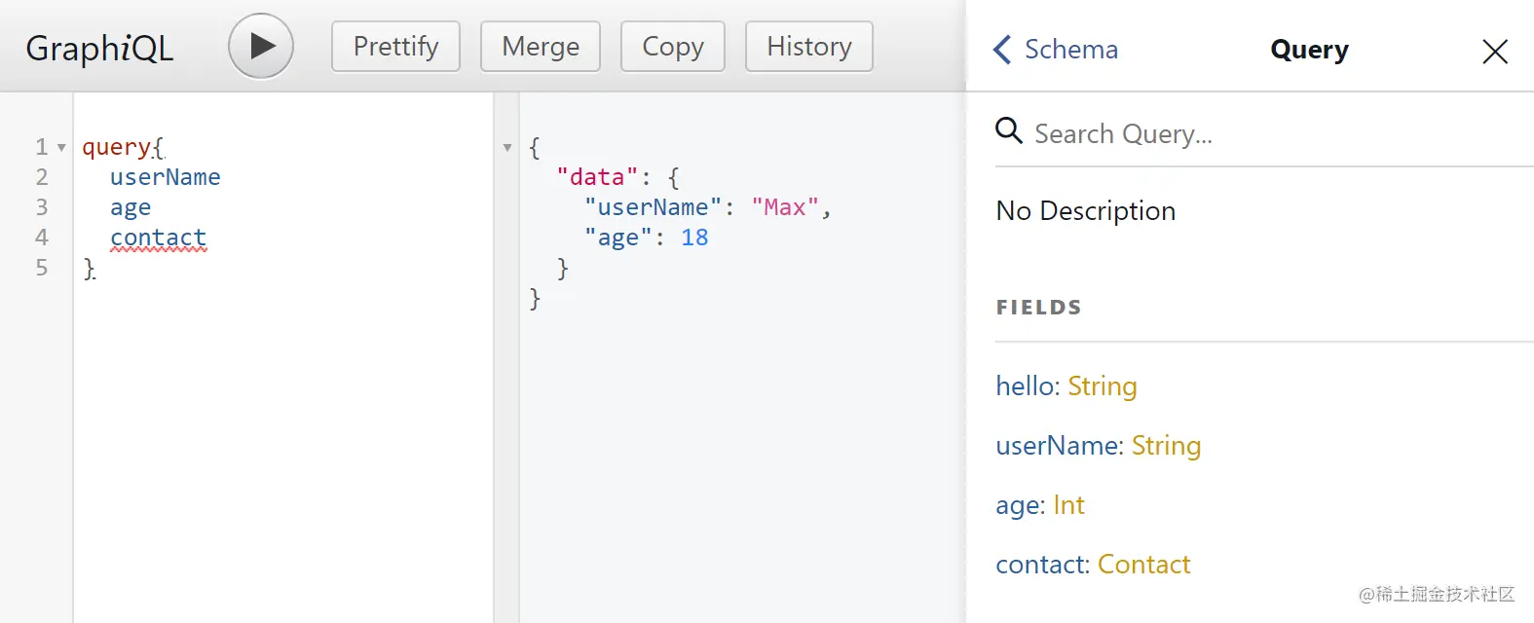Click the Merge button
1534x623 pixels.
[541, 46]
